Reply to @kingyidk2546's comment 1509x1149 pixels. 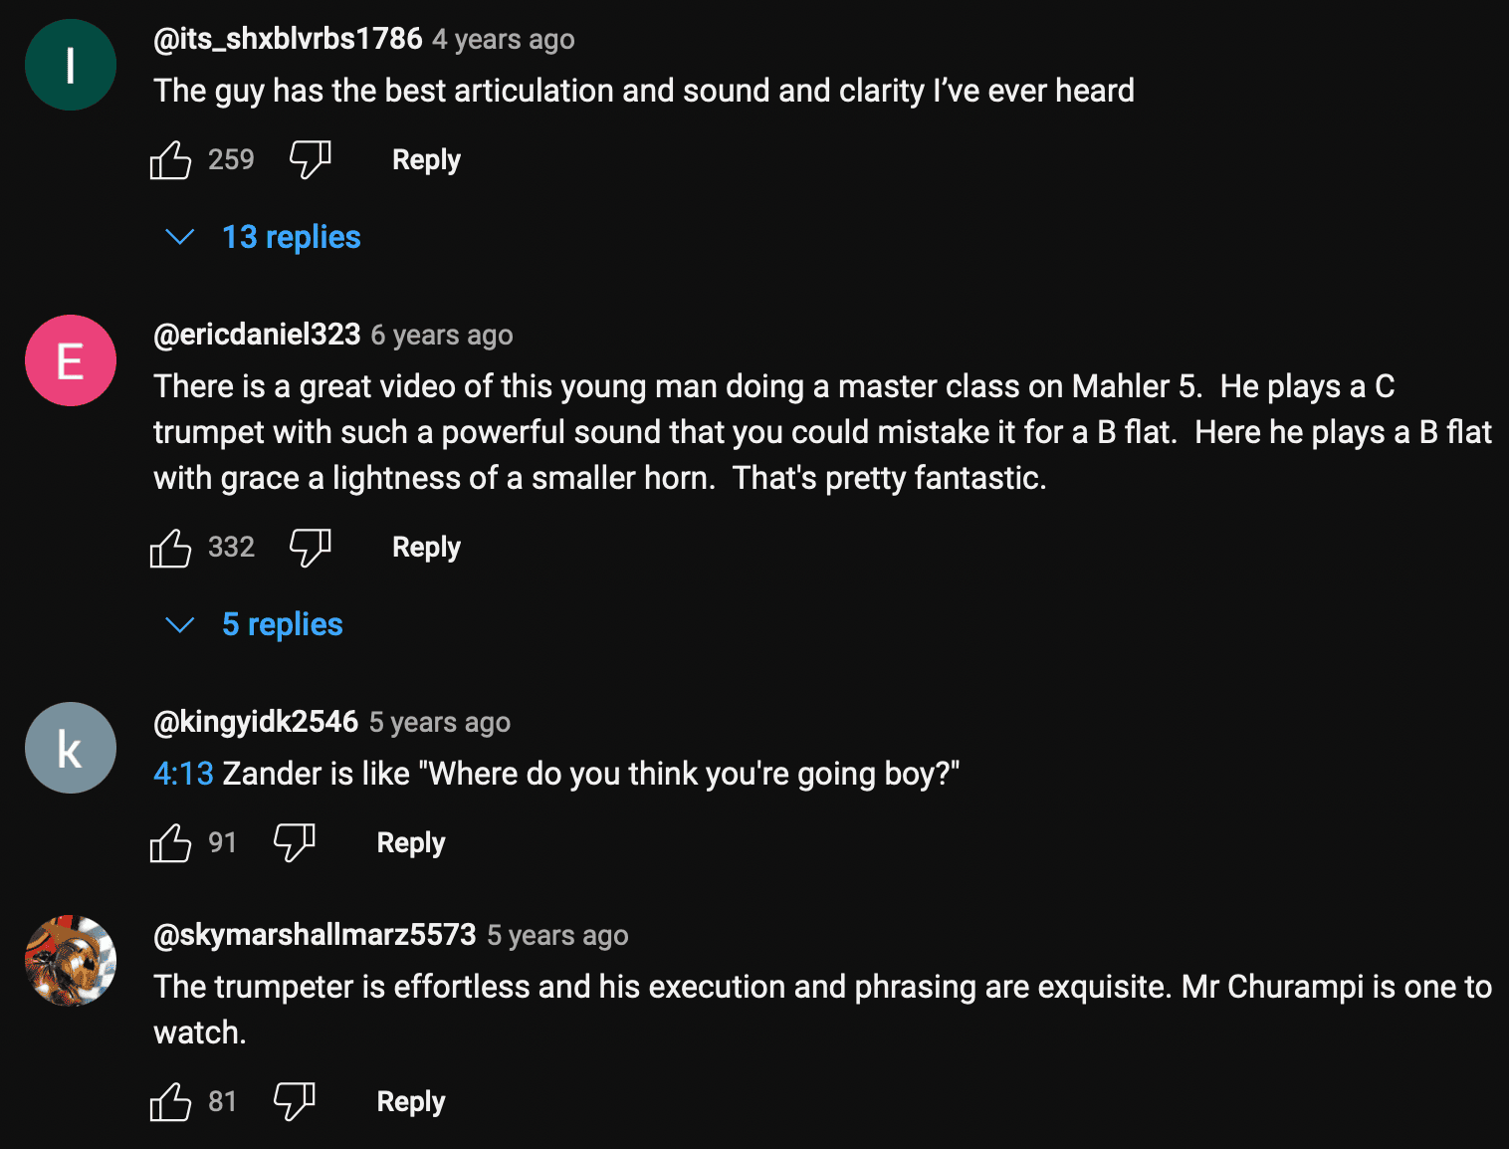click(410, 842)
